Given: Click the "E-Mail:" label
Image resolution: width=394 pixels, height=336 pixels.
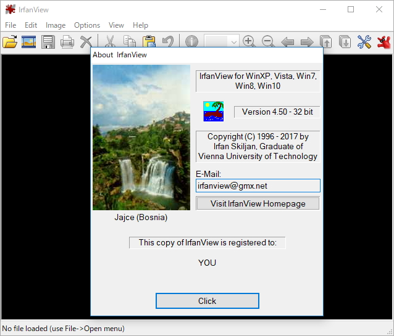Looking at the screenshot, I should 208,174.
